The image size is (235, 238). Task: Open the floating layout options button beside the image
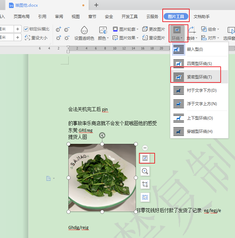(145, 158)
